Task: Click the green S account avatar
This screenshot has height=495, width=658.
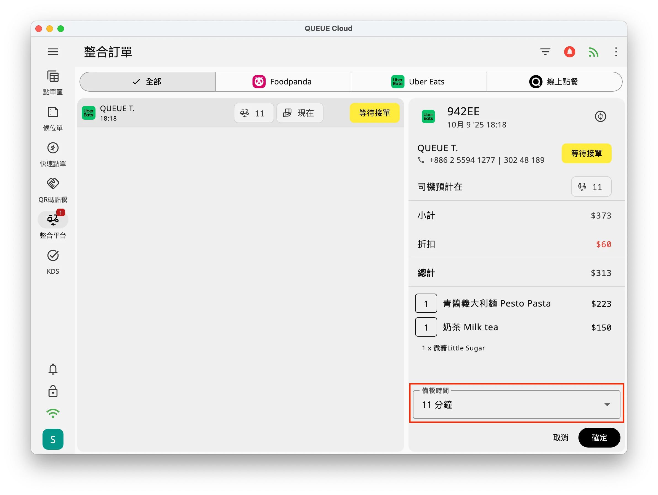Action: tap(53, 439)
